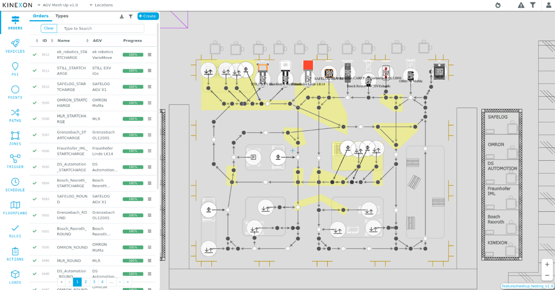Open the Schedule clock icon

tap(15, 184)
